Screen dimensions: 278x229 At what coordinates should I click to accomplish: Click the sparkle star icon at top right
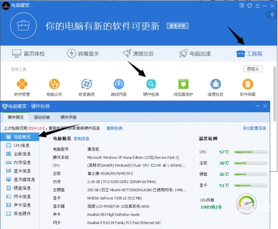tap(272, 14)
